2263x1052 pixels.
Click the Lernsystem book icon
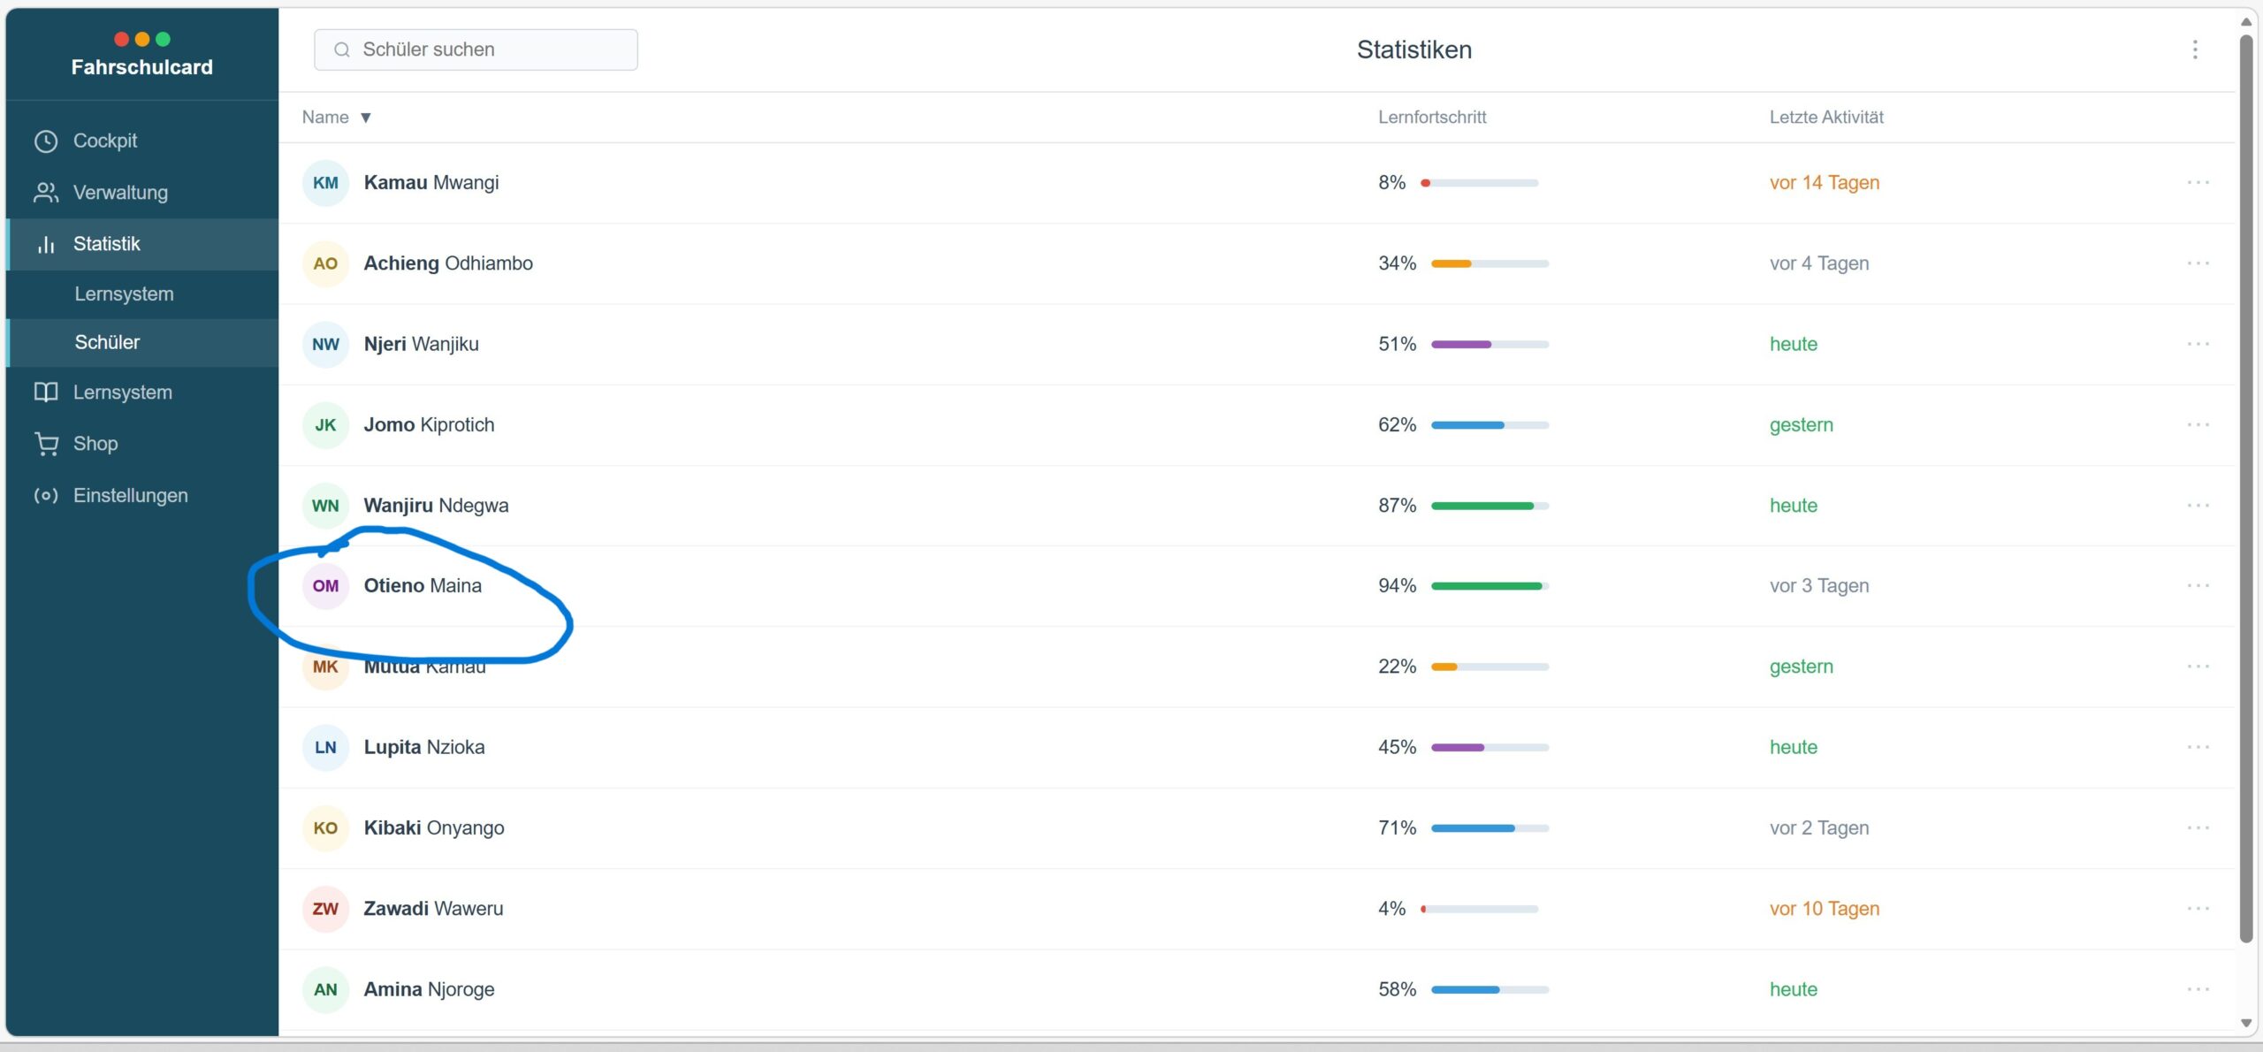pos(46,393)
